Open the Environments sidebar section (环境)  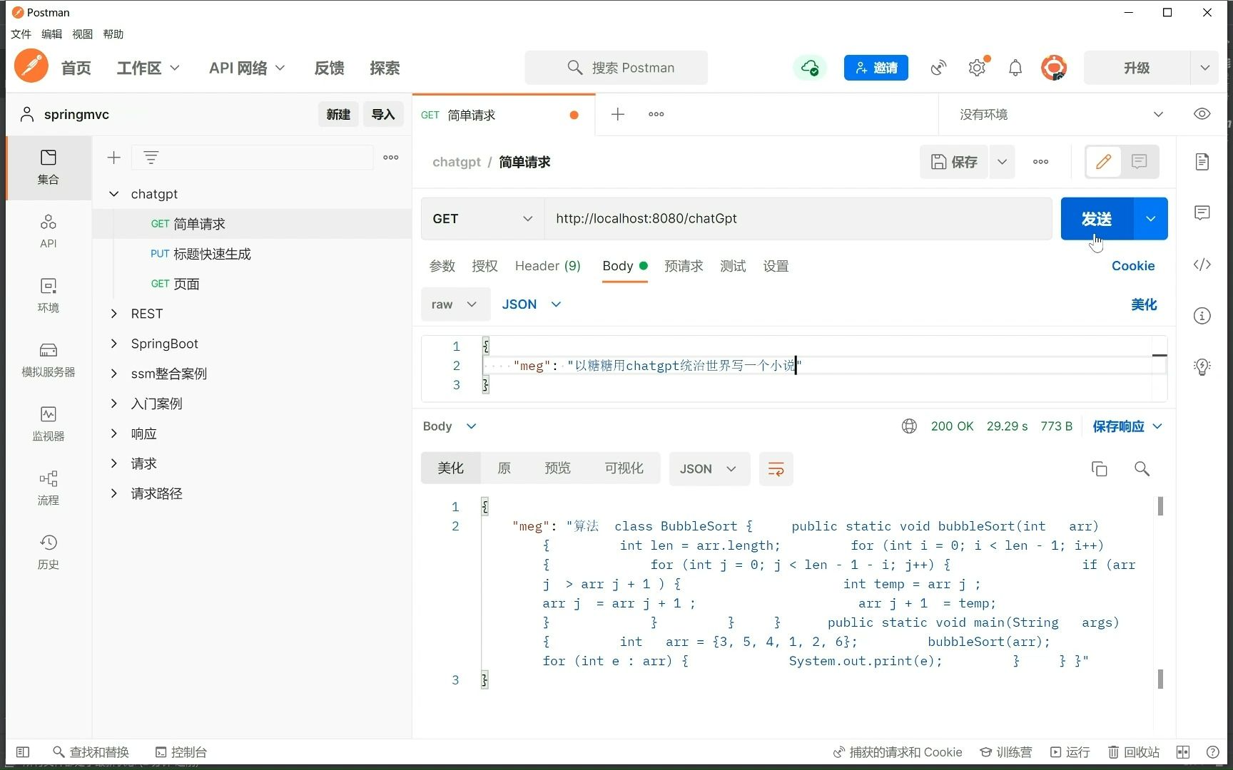click(x=49, y=296)
